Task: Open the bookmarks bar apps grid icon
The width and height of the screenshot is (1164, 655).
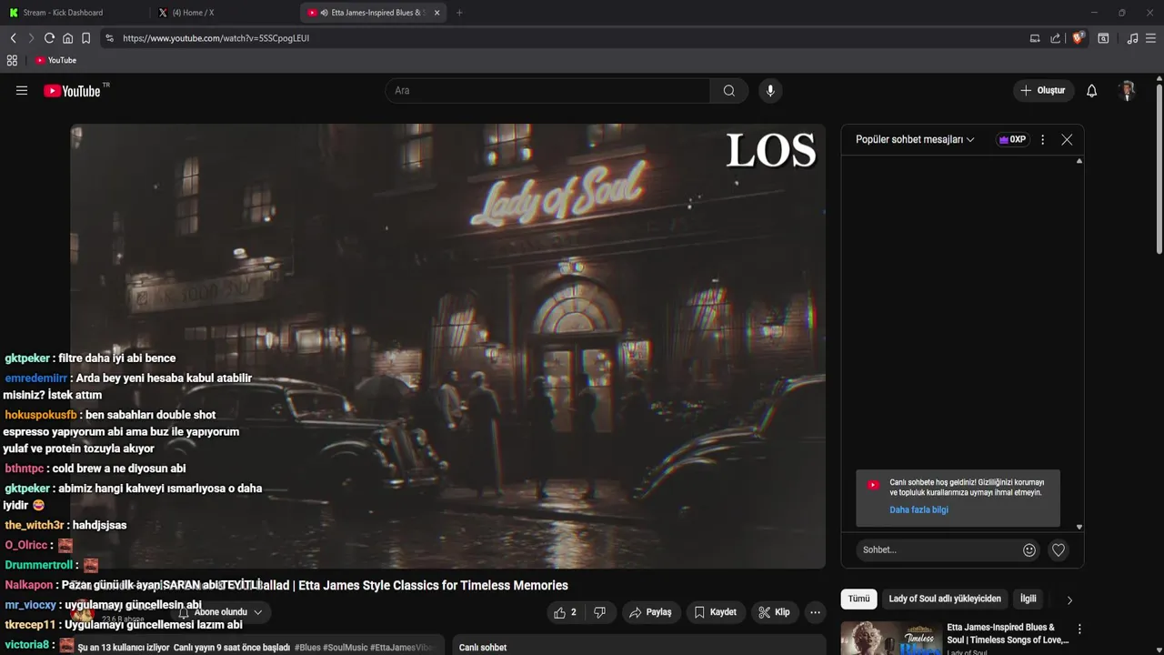Action: tap(12, 60)
